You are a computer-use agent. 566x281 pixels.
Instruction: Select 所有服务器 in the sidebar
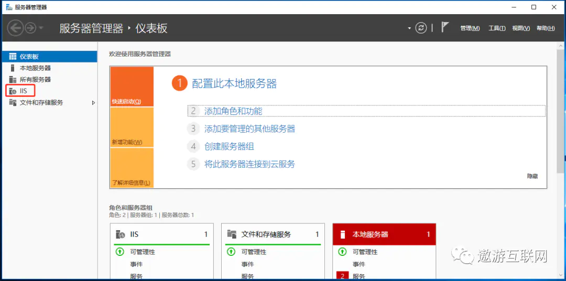tap(49, 80)
